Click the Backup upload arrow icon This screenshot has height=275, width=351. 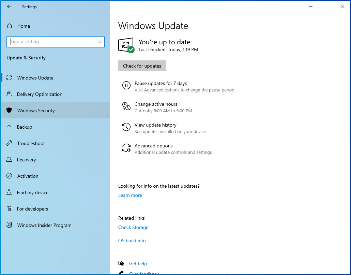pyautogui.click(x=9, y=127)
